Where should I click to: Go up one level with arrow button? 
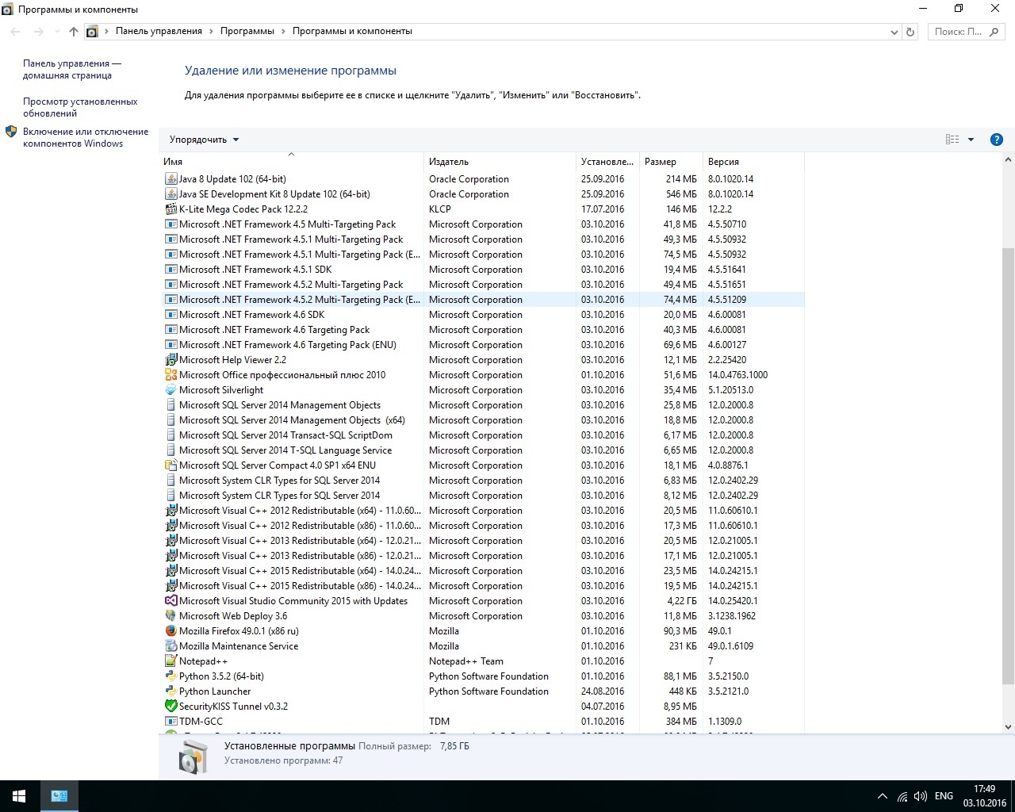click(74, 32)
